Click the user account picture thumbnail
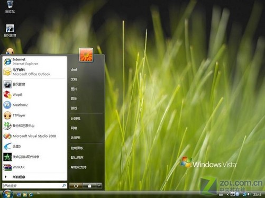The image size is (265, 198). 86,55
